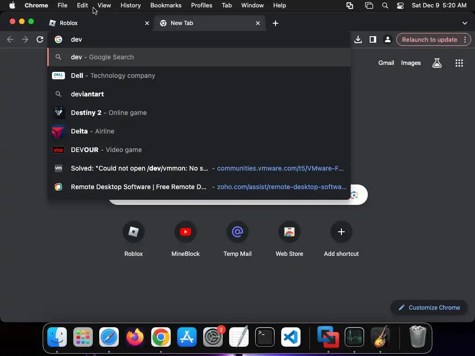Open the Profiles menu
This screenshot has width=475, height=356.
point(201,5)
